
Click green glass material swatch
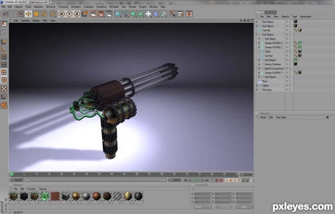tap(45, 196)
